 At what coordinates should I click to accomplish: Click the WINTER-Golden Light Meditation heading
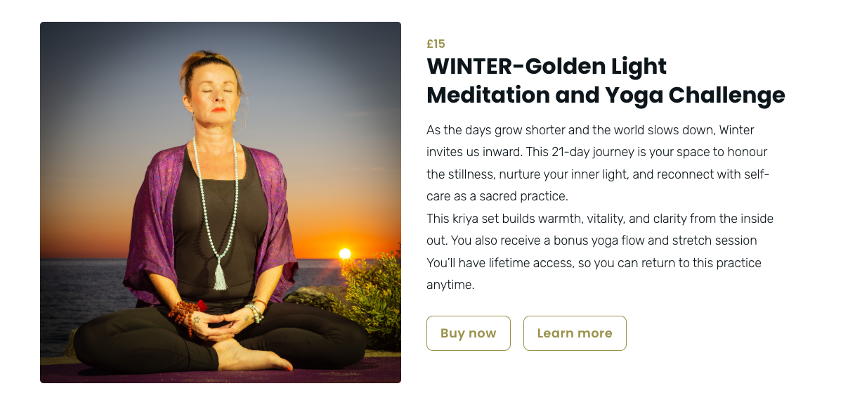(547, 67)
